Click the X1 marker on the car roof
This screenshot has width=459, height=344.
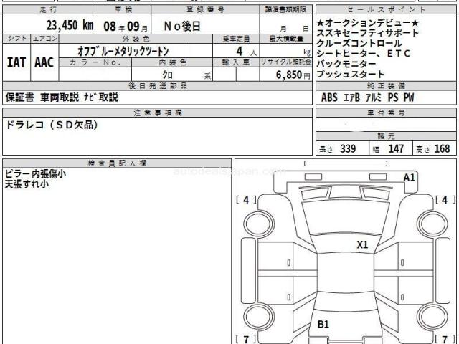click(362, 244)
